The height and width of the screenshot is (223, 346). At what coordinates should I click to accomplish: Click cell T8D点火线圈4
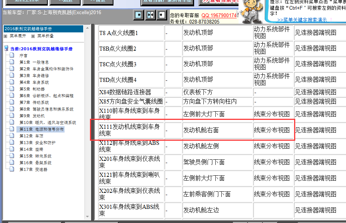[131, 80]
